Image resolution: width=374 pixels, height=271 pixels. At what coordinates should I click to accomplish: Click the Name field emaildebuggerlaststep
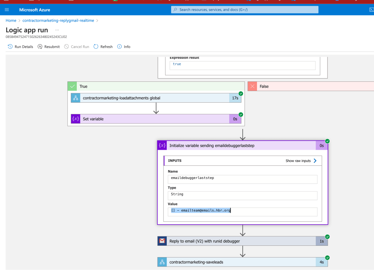(243, 179)
